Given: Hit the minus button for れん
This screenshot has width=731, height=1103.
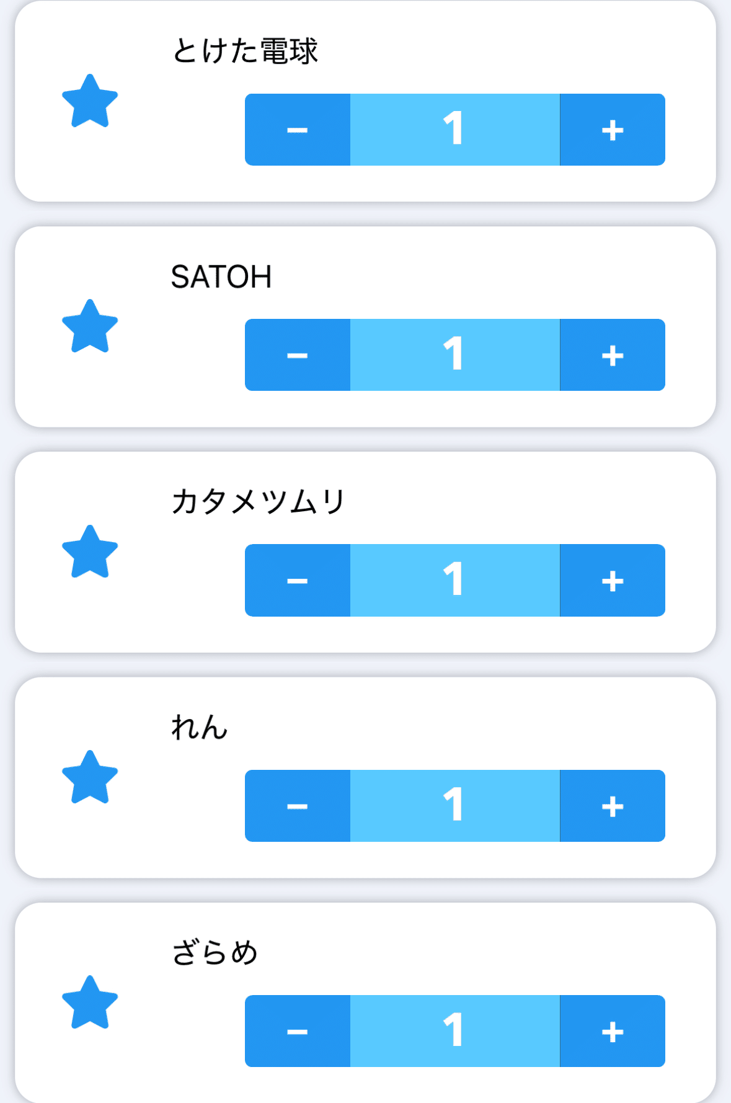Looking at the screenshot, I should [x=298, y=806].
